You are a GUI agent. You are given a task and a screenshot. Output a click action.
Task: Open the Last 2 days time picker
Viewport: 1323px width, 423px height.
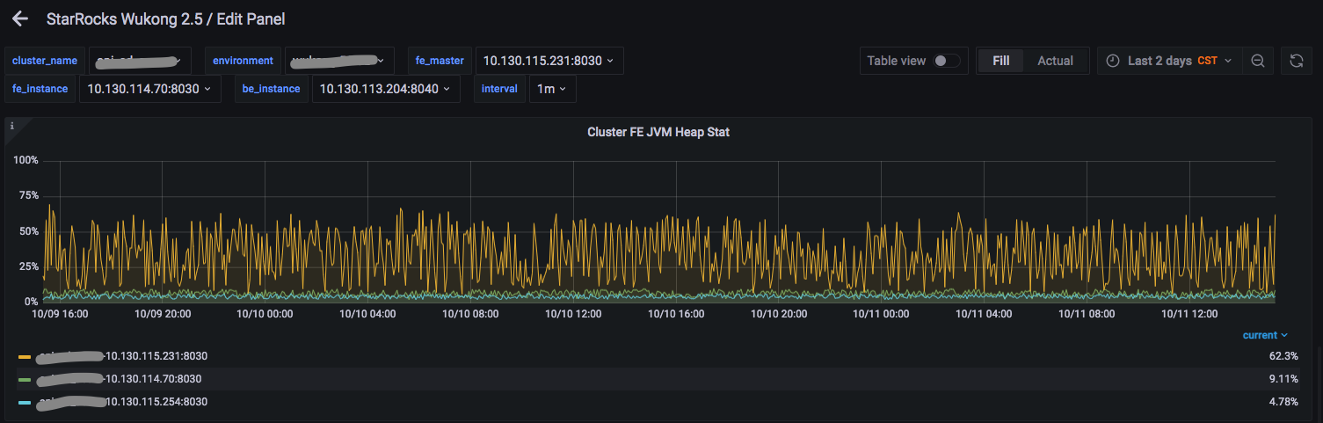1169,61
